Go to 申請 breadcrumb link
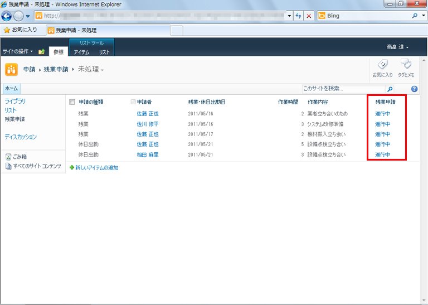 click(x=29, y=69)
